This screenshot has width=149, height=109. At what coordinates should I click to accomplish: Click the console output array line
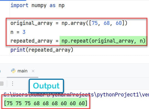(x=46, y=103)
